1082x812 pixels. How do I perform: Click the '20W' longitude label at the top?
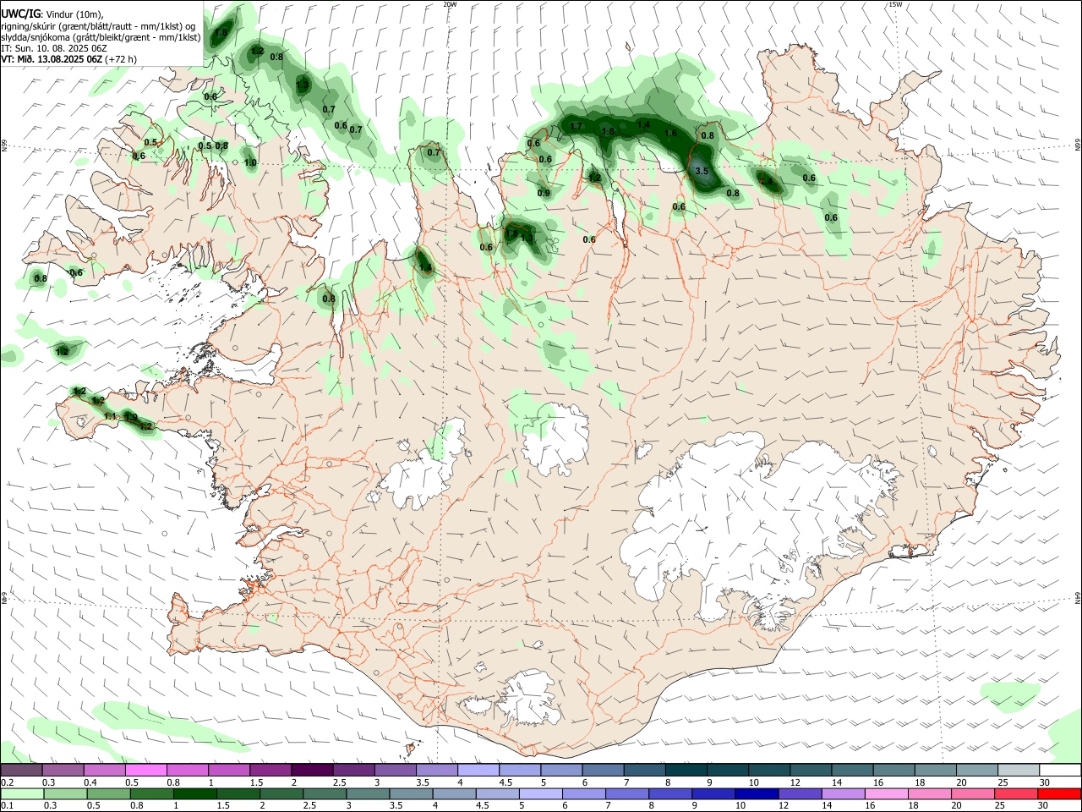[x=450, y=4]
